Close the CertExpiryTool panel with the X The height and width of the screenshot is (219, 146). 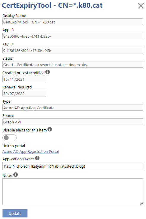pos(141,6)
